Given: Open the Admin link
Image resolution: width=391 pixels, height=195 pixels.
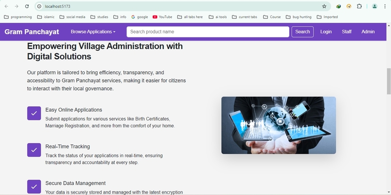Looking at the screenshot, I should point(368,32).
